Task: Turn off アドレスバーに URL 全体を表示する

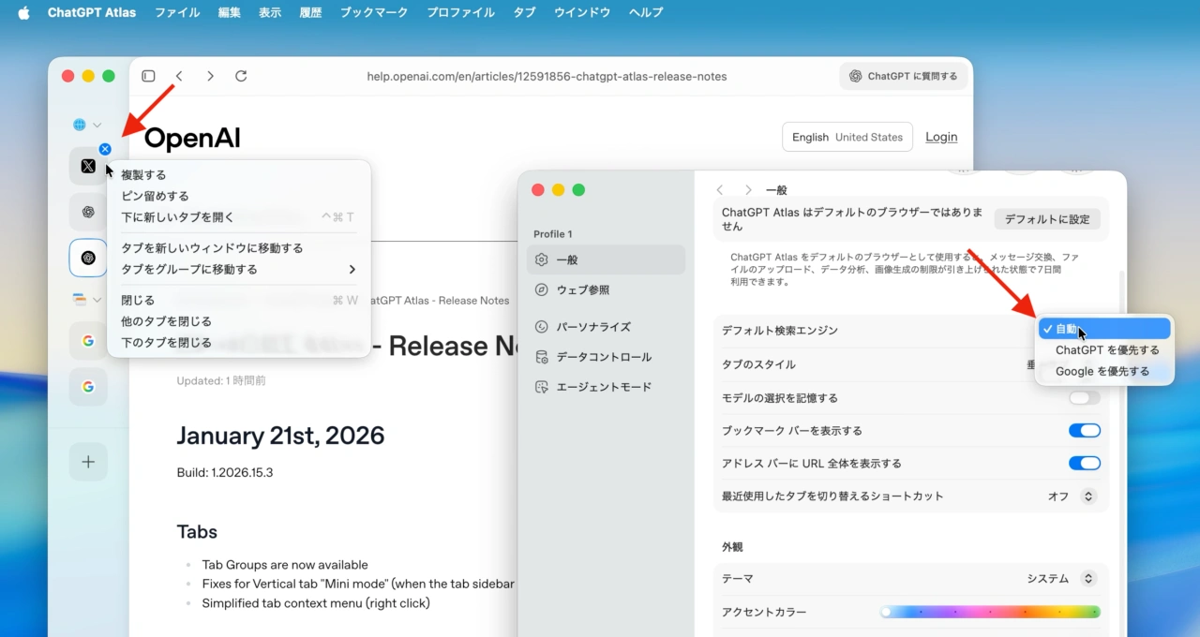Action: point(1084,463)
